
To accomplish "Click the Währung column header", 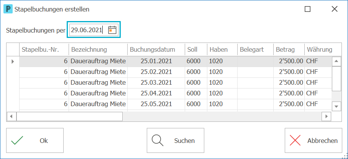I will pos(323,49).
